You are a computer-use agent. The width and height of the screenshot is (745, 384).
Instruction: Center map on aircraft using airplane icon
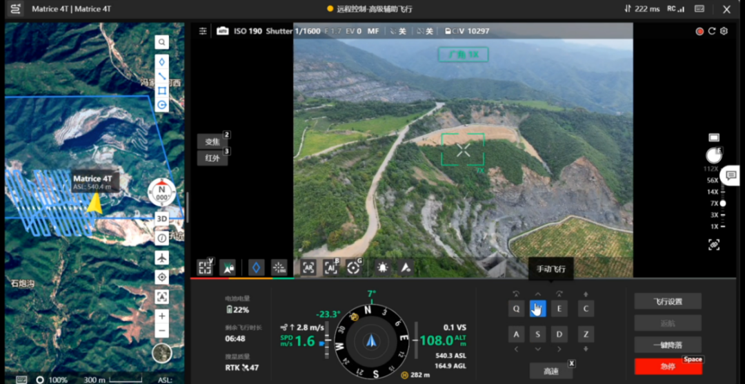[162, 258]
